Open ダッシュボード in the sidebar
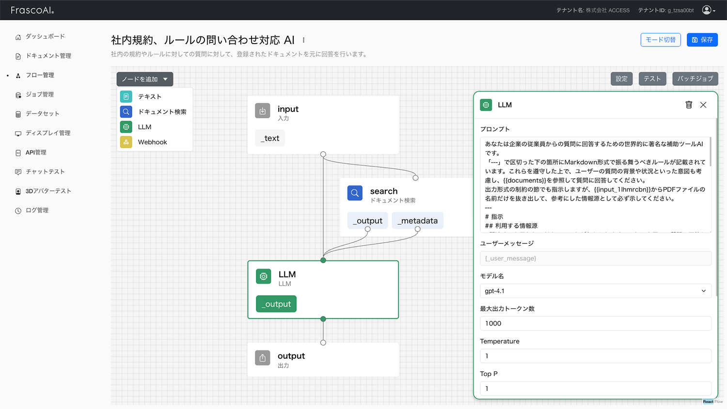Screen dimensions: 727x409 click(x=45, y=37)
